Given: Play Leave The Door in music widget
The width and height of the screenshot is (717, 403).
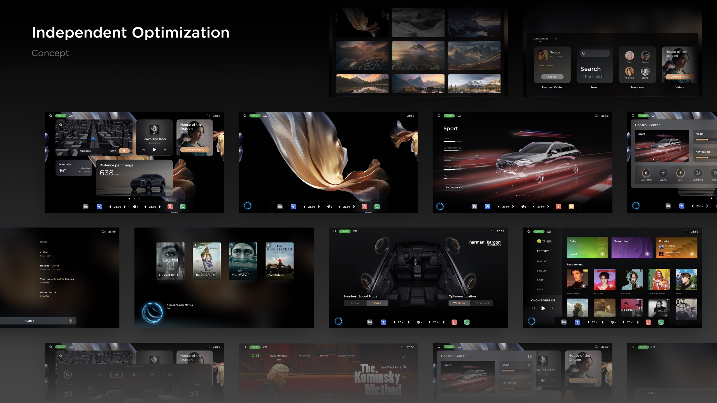Looking at the screenshot, I should 154,150.
